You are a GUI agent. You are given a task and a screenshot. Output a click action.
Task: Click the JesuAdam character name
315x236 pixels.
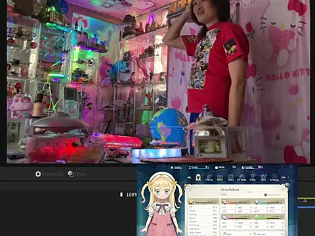point(230,189)
